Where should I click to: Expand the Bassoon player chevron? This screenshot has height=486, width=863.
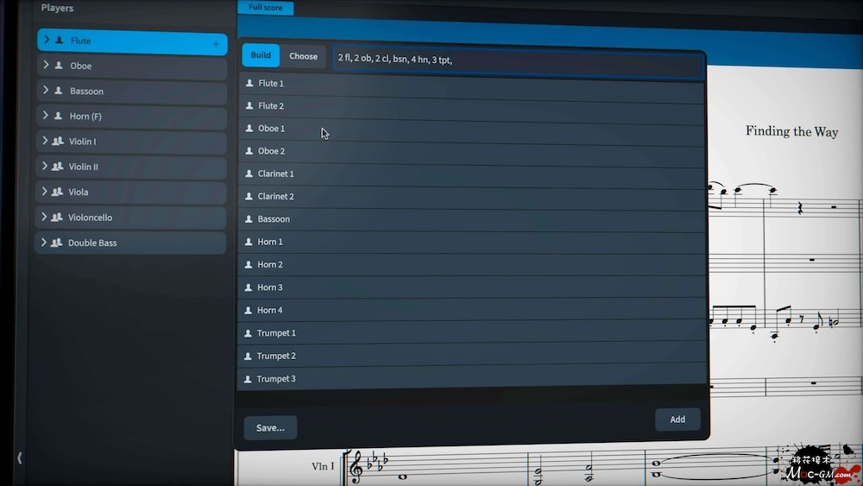coord(46,91)
